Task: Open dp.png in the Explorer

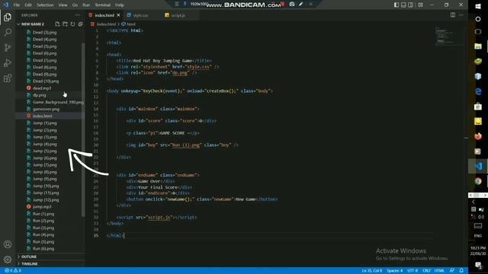Action: pyautogui.click(x=39, y=95)
